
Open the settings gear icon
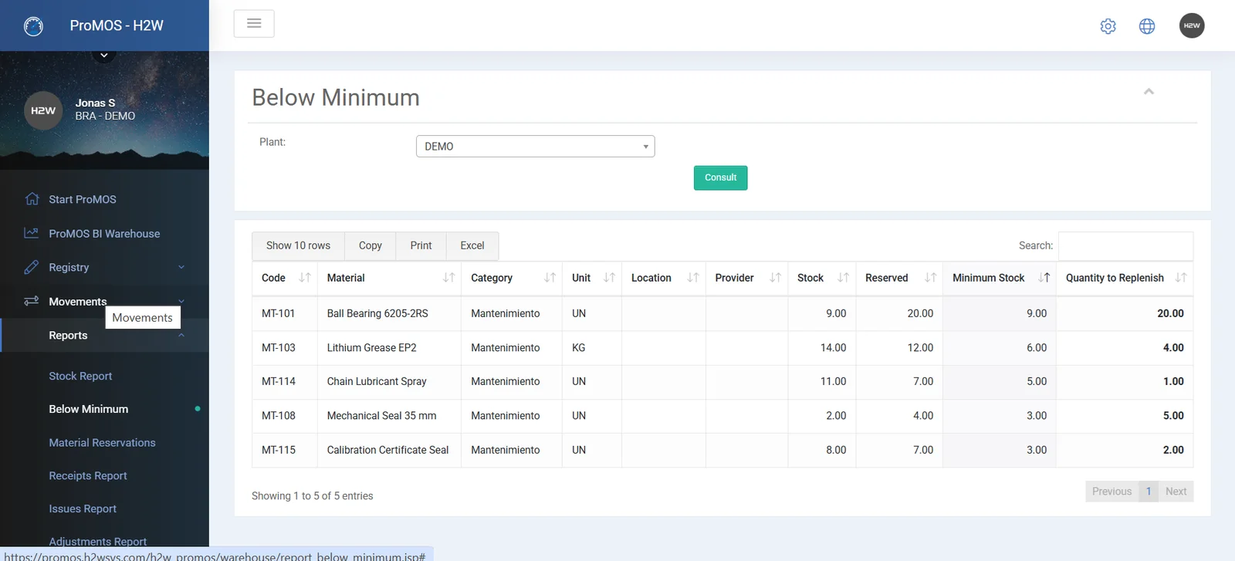click(1108, 26)
